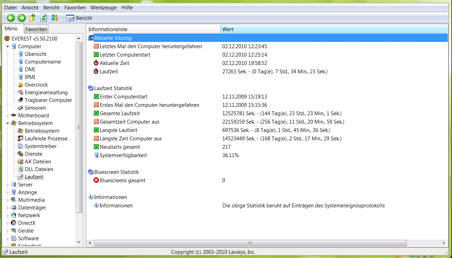Open the Favoriten menu in the menu bar
Image resolution: width=452 pixels, height=258 pixels.
coord(75,7)
